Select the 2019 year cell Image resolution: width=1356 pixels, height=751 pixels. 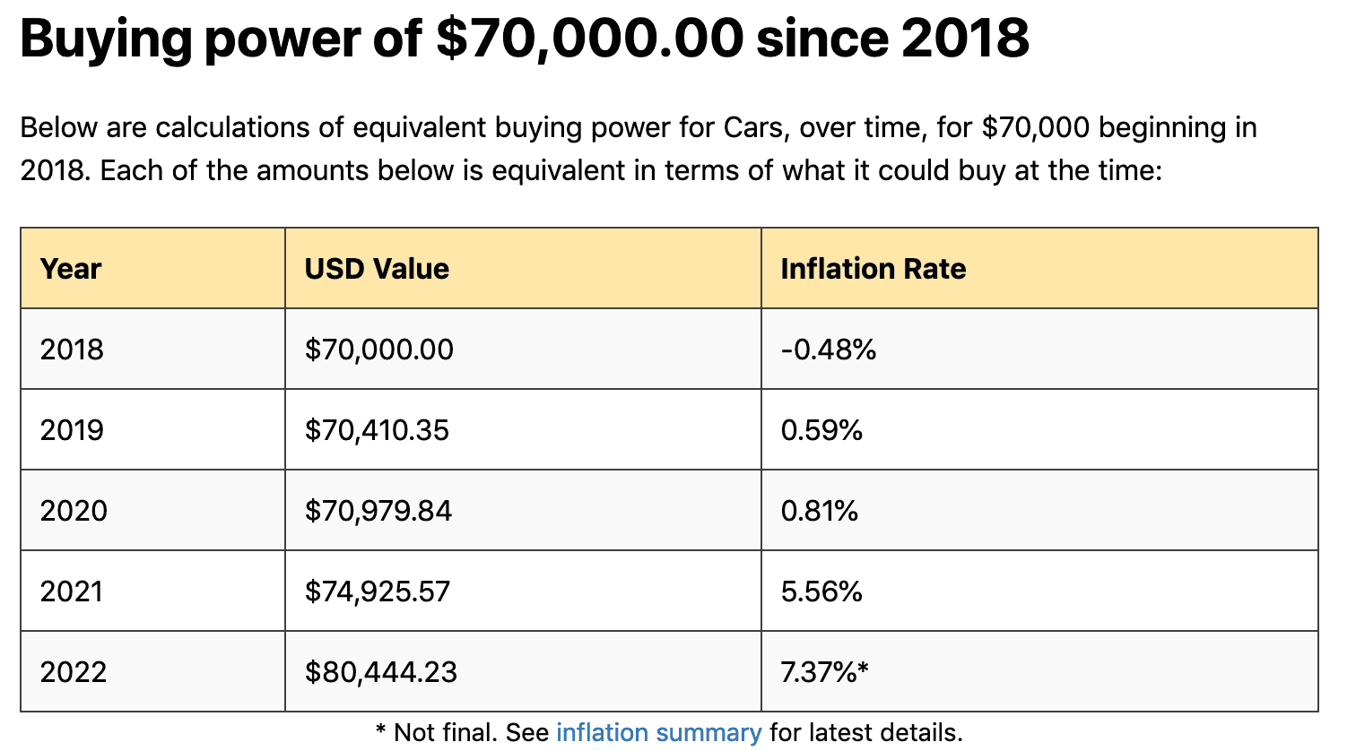[x=153, y=430]
